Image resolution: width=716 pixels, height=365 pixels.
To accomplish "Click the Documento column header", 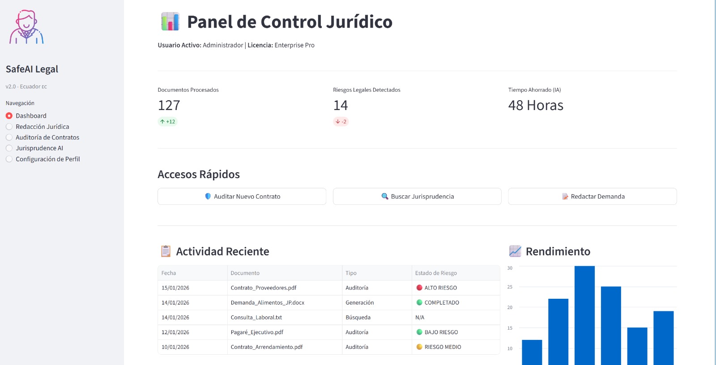I will coord(285,273).
